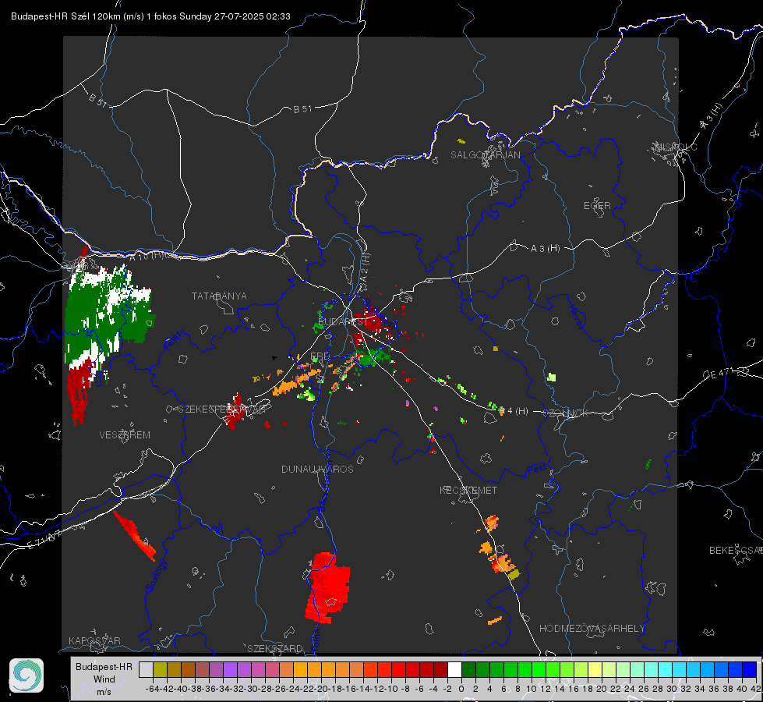Click the swirl logo beside the legend

pyautogui.click(x=26, y=675)
